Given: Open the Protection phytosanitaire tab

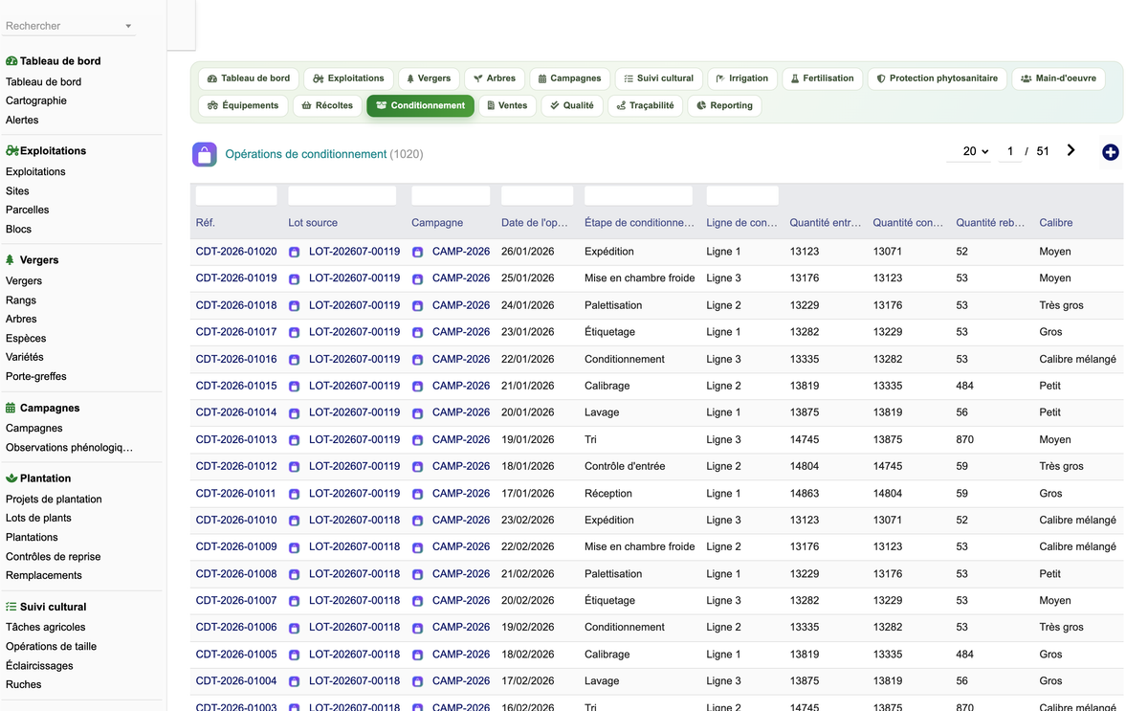Looking at the screenshot, I should point(938,78).
